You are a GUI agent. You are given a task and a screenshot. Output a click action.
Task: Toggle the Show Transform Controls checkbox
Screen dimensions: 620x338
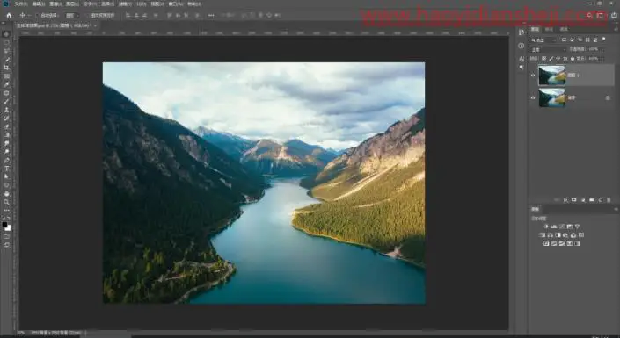(x=88, y=15)
